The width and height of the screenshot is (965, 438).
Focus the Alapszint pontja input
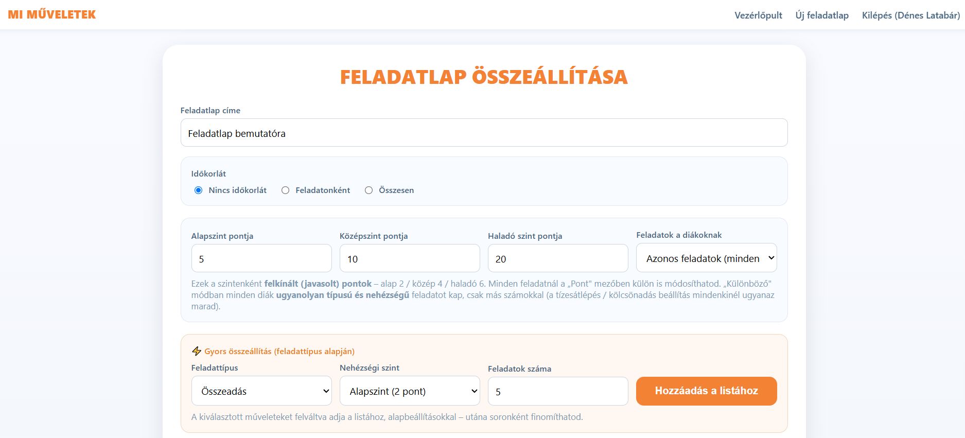point(261,258)
